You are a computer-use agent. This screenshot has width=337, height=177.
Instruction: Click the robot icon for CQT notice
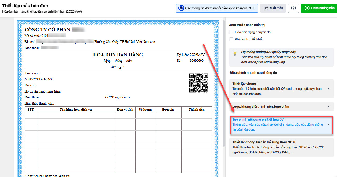pos(182,8)
